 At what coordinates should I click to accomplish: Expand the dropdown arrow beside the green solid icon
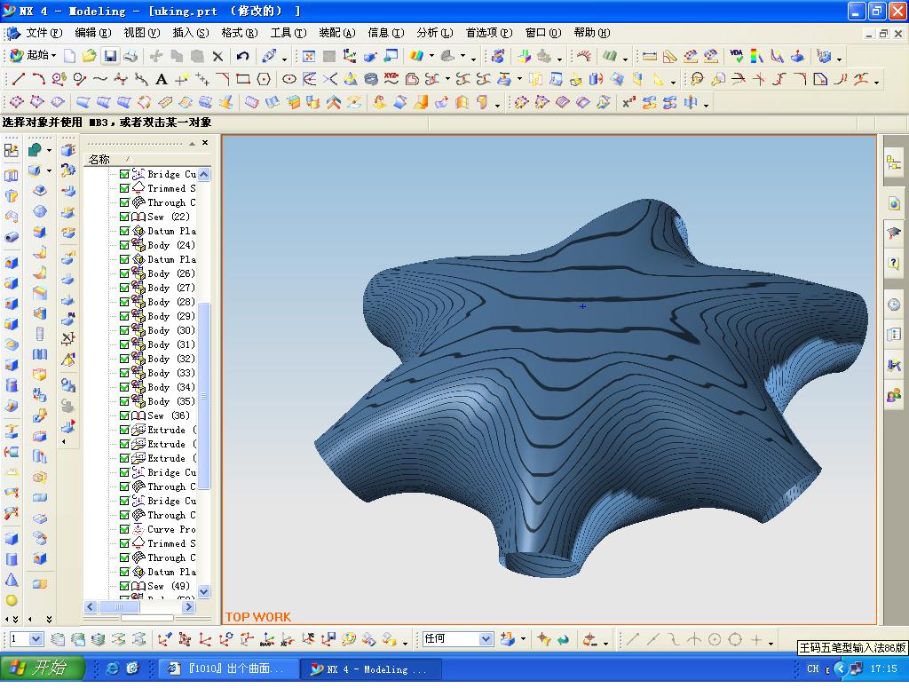(x=49, y=151)
